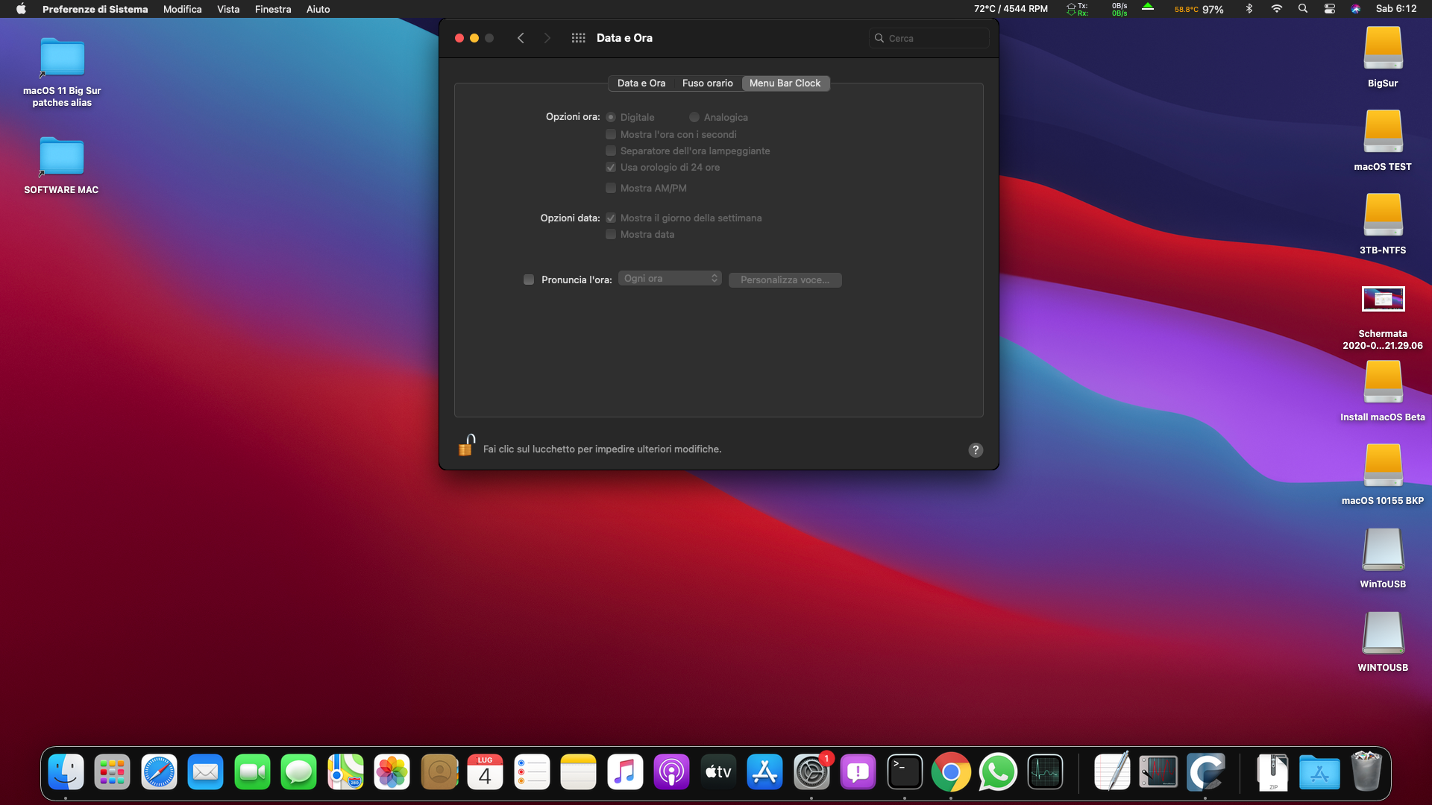1432x805 pixels.
Task: Open Photos app in the Dock
Action: [x=392, y=772]
